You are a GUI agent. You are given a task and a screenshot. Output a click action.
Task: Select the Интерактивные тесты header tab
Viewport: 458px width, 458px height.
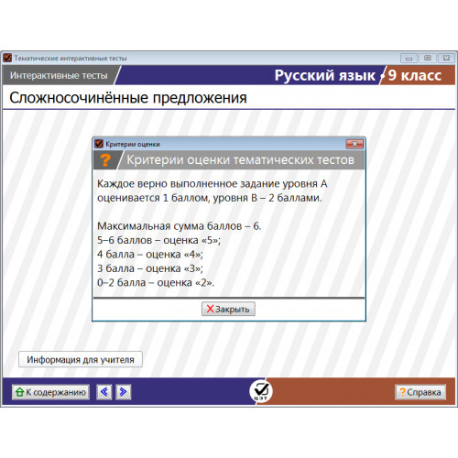tap(59, 75)
